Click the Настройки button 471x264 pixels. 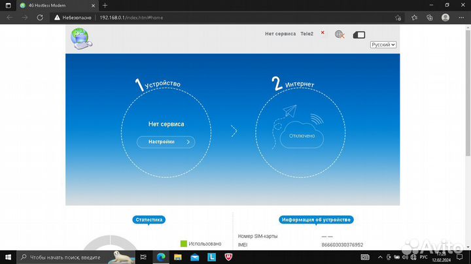166,142
